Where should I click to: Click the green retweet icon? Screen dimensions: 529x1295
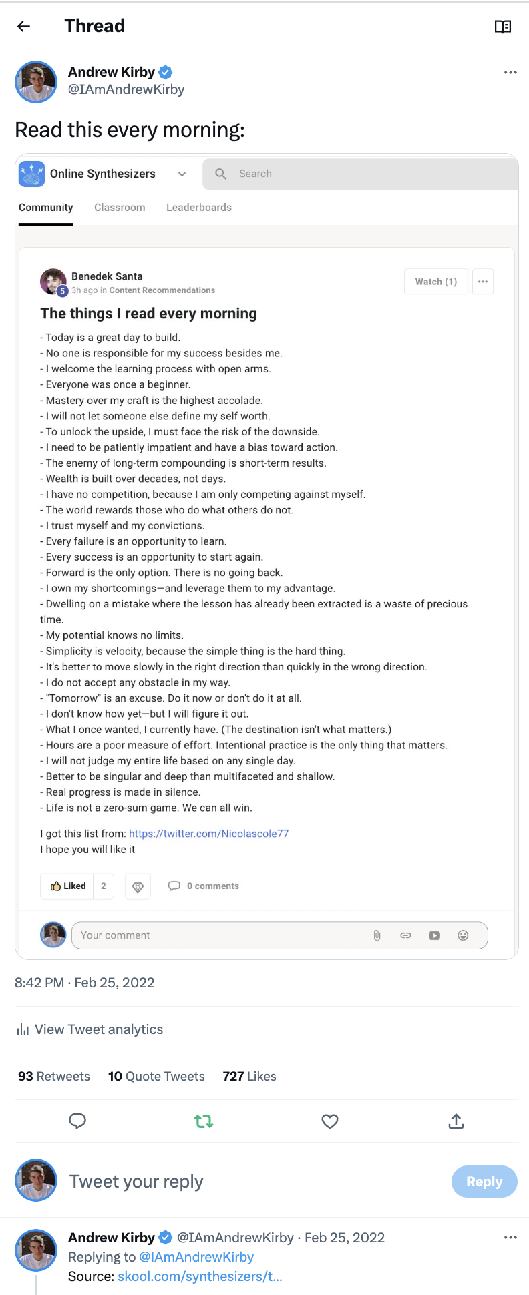(204, 1121)
